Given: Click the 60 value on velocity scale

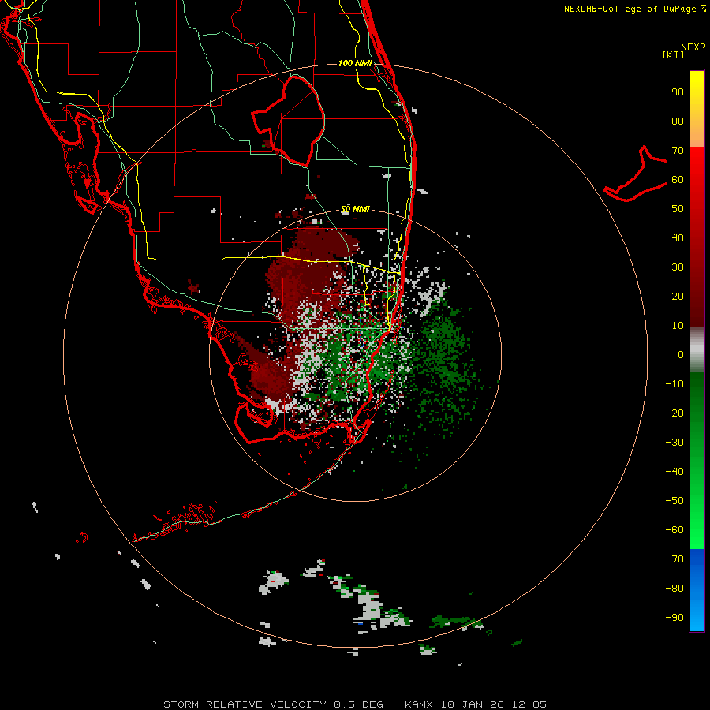Looking at the screenshot, I should click(678, 179).
